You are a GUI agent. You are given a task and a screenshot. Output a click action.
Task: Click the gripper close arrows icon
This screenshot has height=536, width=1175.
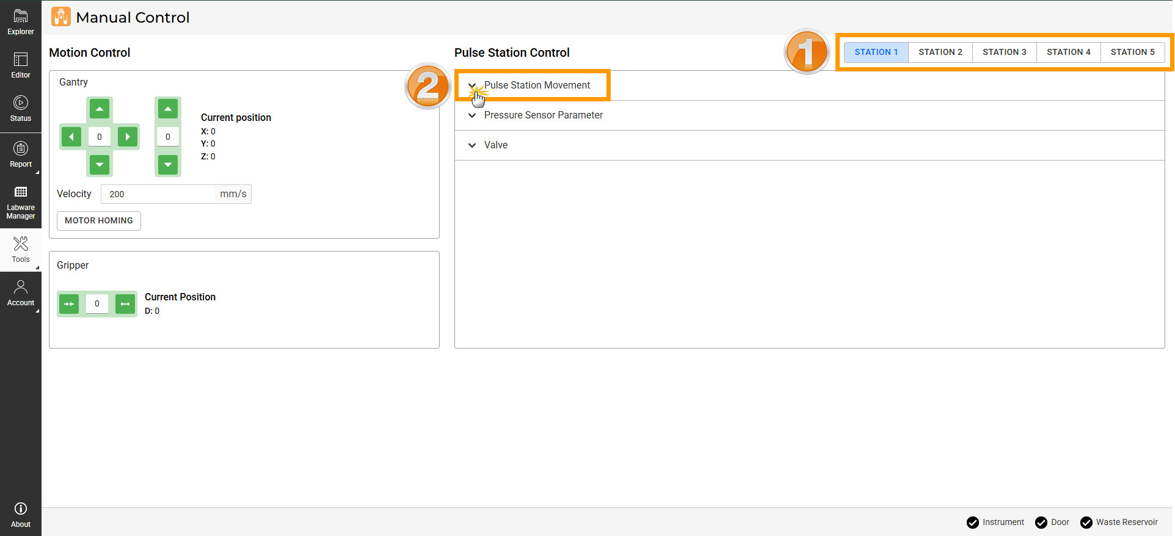click(69, 304)
